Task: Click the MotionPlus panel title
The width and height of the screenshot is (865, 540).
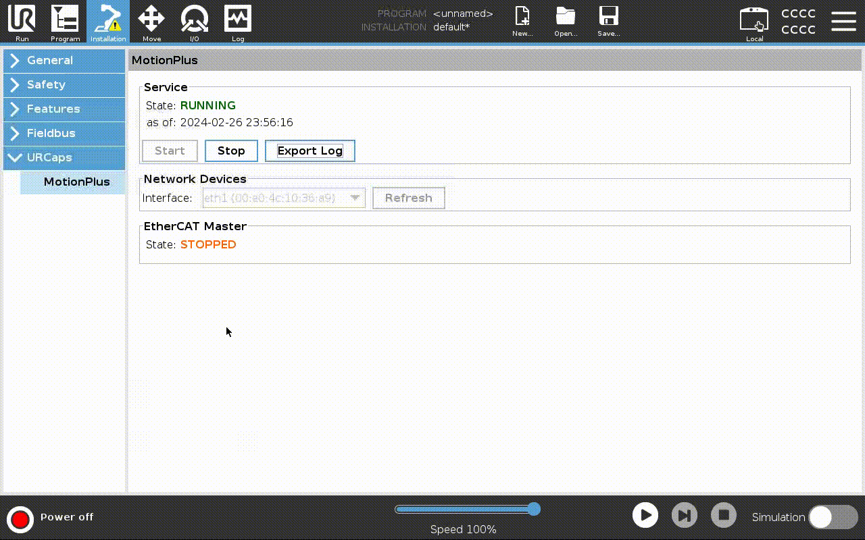Action: pos(165,60)
